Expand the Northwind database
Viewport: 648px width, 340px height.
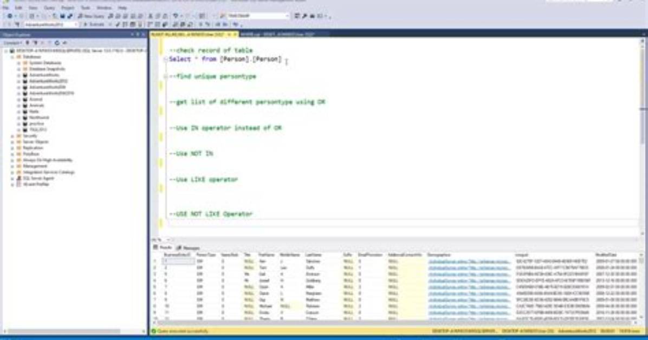click(x=18, y=117)
